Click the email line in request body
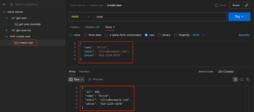Screen dimensions: 254x112 click(x=106, y=51)
